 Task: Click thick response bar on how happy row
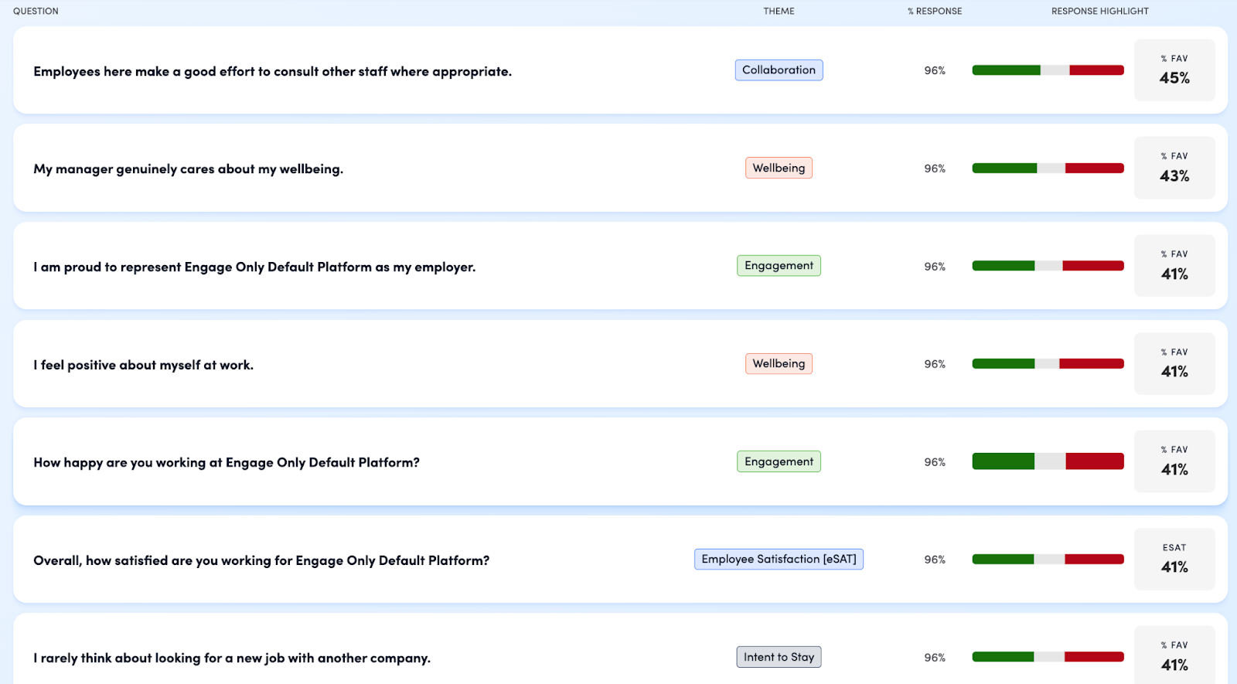tap(1048, 461)
